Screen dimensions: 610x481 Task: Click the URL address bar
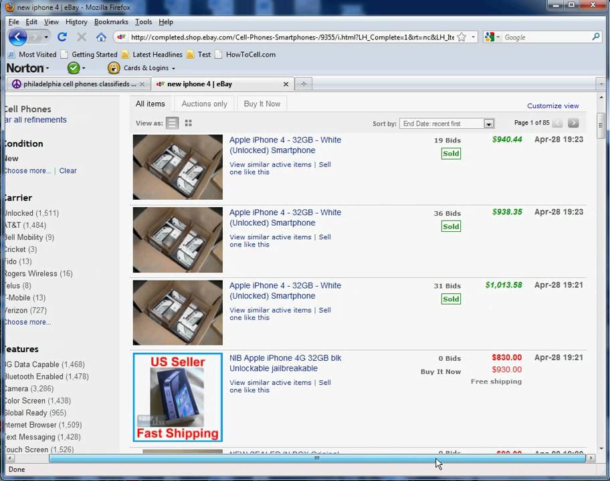292,37
